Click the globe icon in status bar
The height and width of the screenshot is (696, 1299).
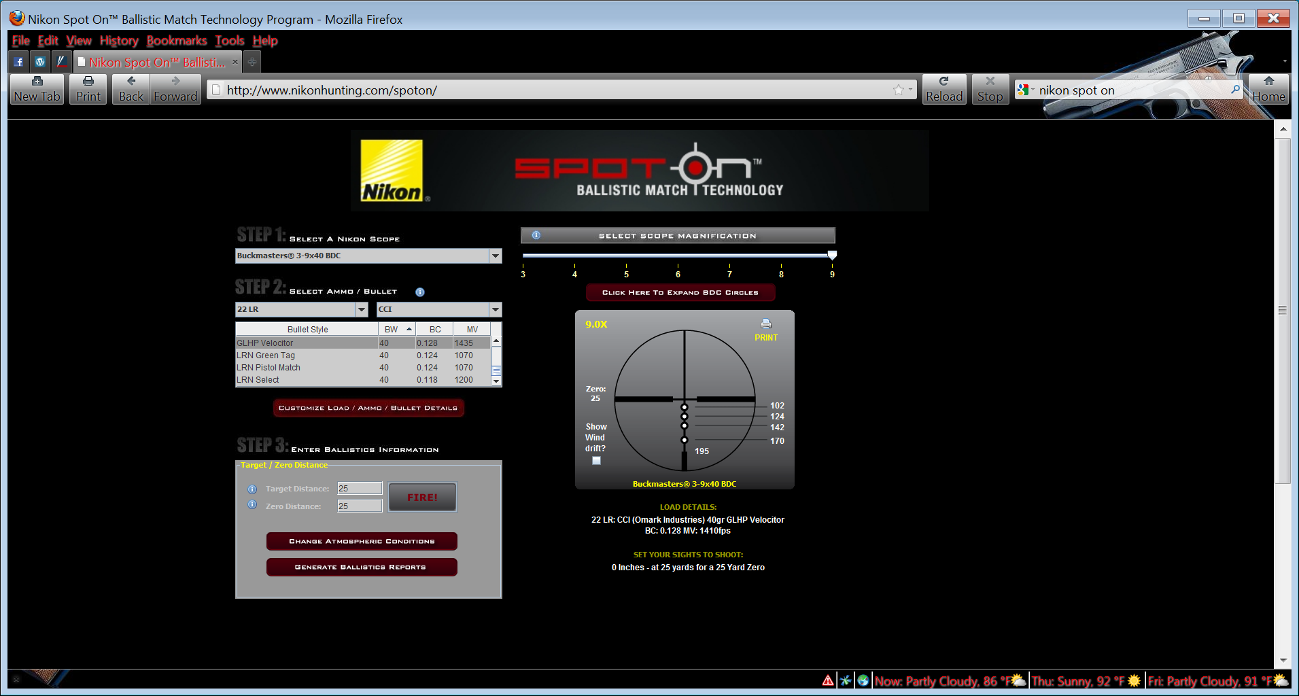click(863, 680)
